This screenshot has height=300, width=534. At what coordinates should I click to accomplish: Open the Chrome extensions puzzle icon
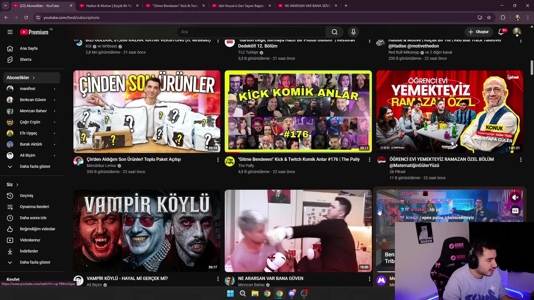(x=503, y=17)
